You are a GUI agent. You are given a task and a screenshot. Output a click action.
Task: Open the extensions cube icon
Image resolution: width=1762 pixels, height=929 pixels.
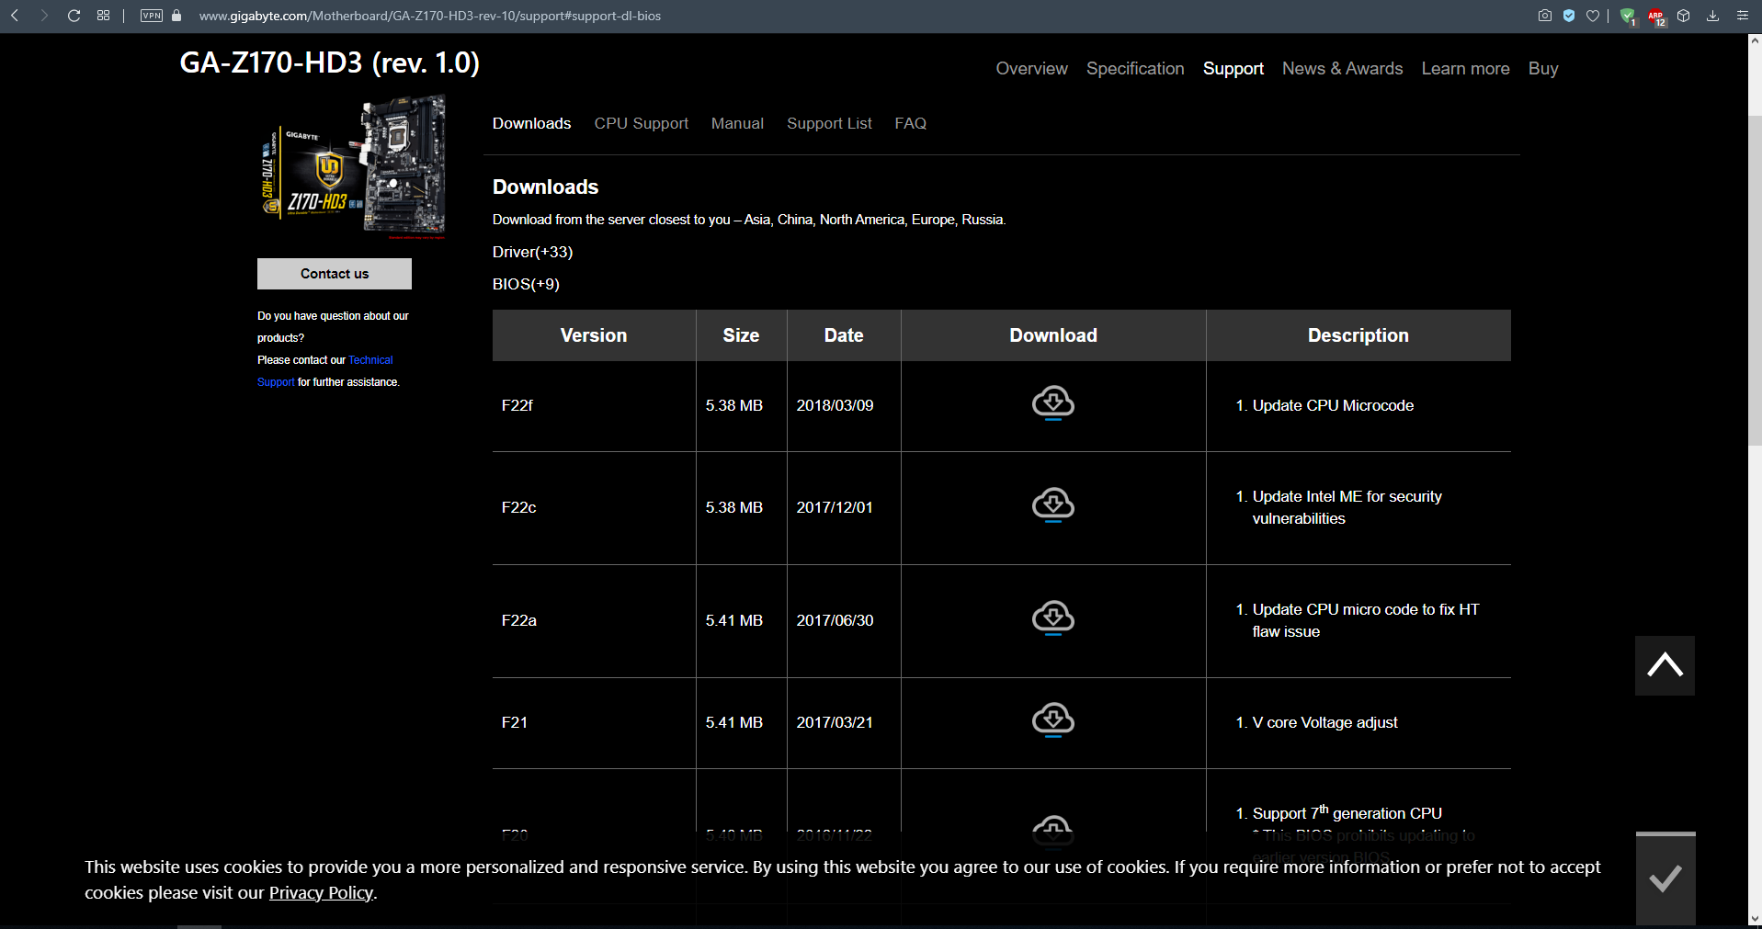(x=1684, y=16)
